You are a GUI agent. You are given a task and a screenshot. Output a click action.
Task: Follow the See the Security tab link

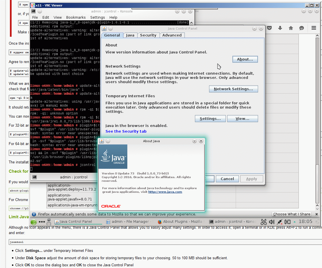click(126, 131)
